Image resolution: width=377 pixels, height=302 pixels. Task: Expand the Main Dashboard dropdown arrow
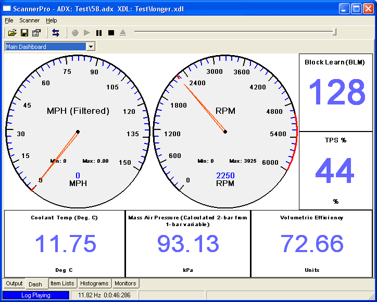91,47
